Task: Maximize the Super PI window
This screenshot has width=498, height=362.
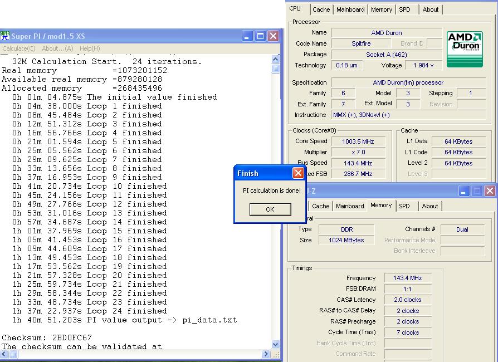Action: [260, 36]
